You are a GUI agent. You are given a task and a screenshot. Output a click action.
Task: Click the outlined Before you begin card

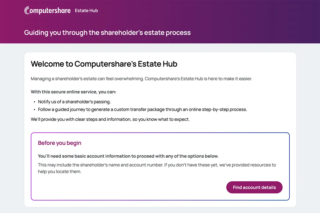(160, 166)
